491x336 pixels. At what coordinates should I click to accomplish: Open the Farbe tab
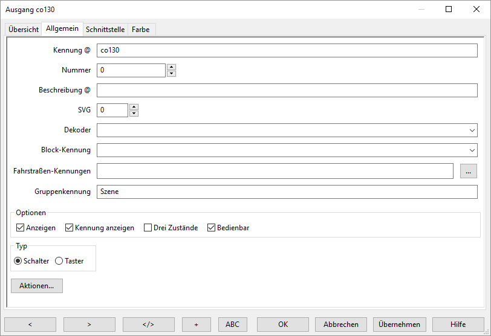point(141,29)
